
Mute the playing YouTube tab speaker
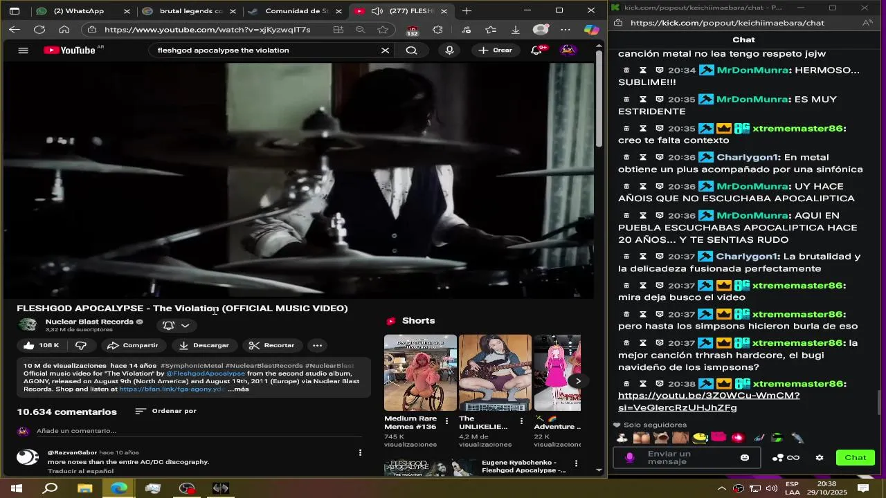(377, 11)
